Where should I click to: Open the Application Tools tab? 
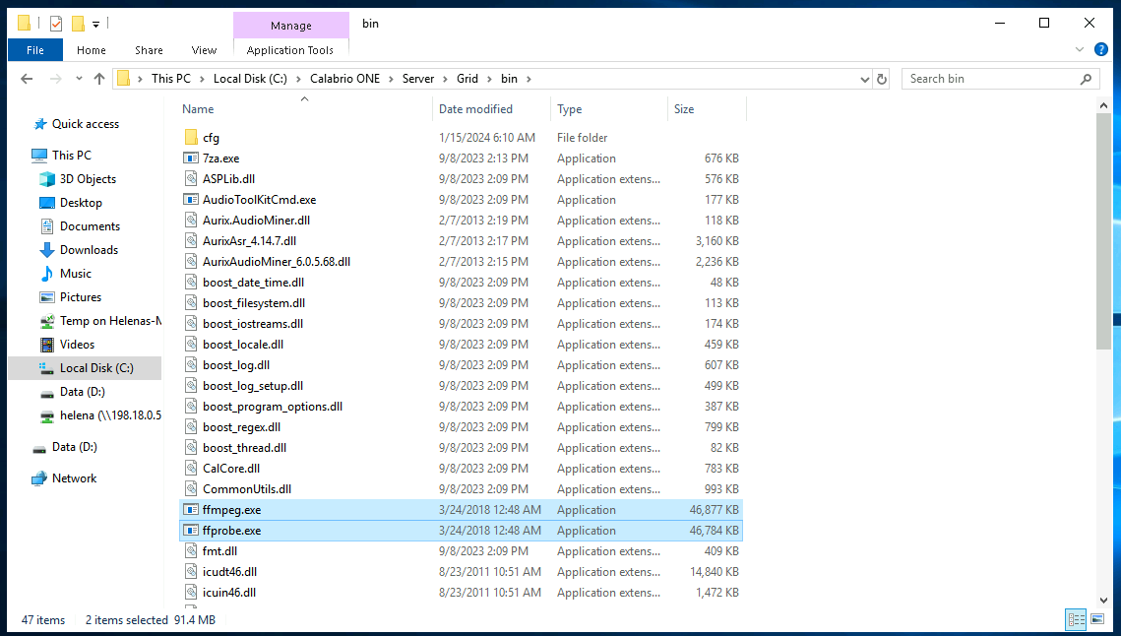(290, 50)
